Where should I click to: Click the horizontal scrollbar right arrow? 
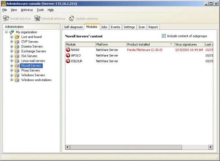[210, 147]
